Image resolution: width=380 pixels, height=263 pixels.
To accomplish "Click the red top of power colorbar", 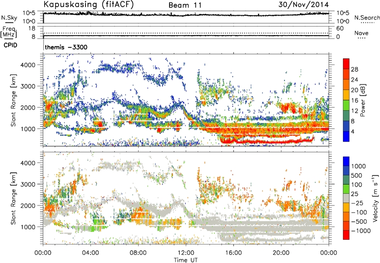I will click(346, 63).
